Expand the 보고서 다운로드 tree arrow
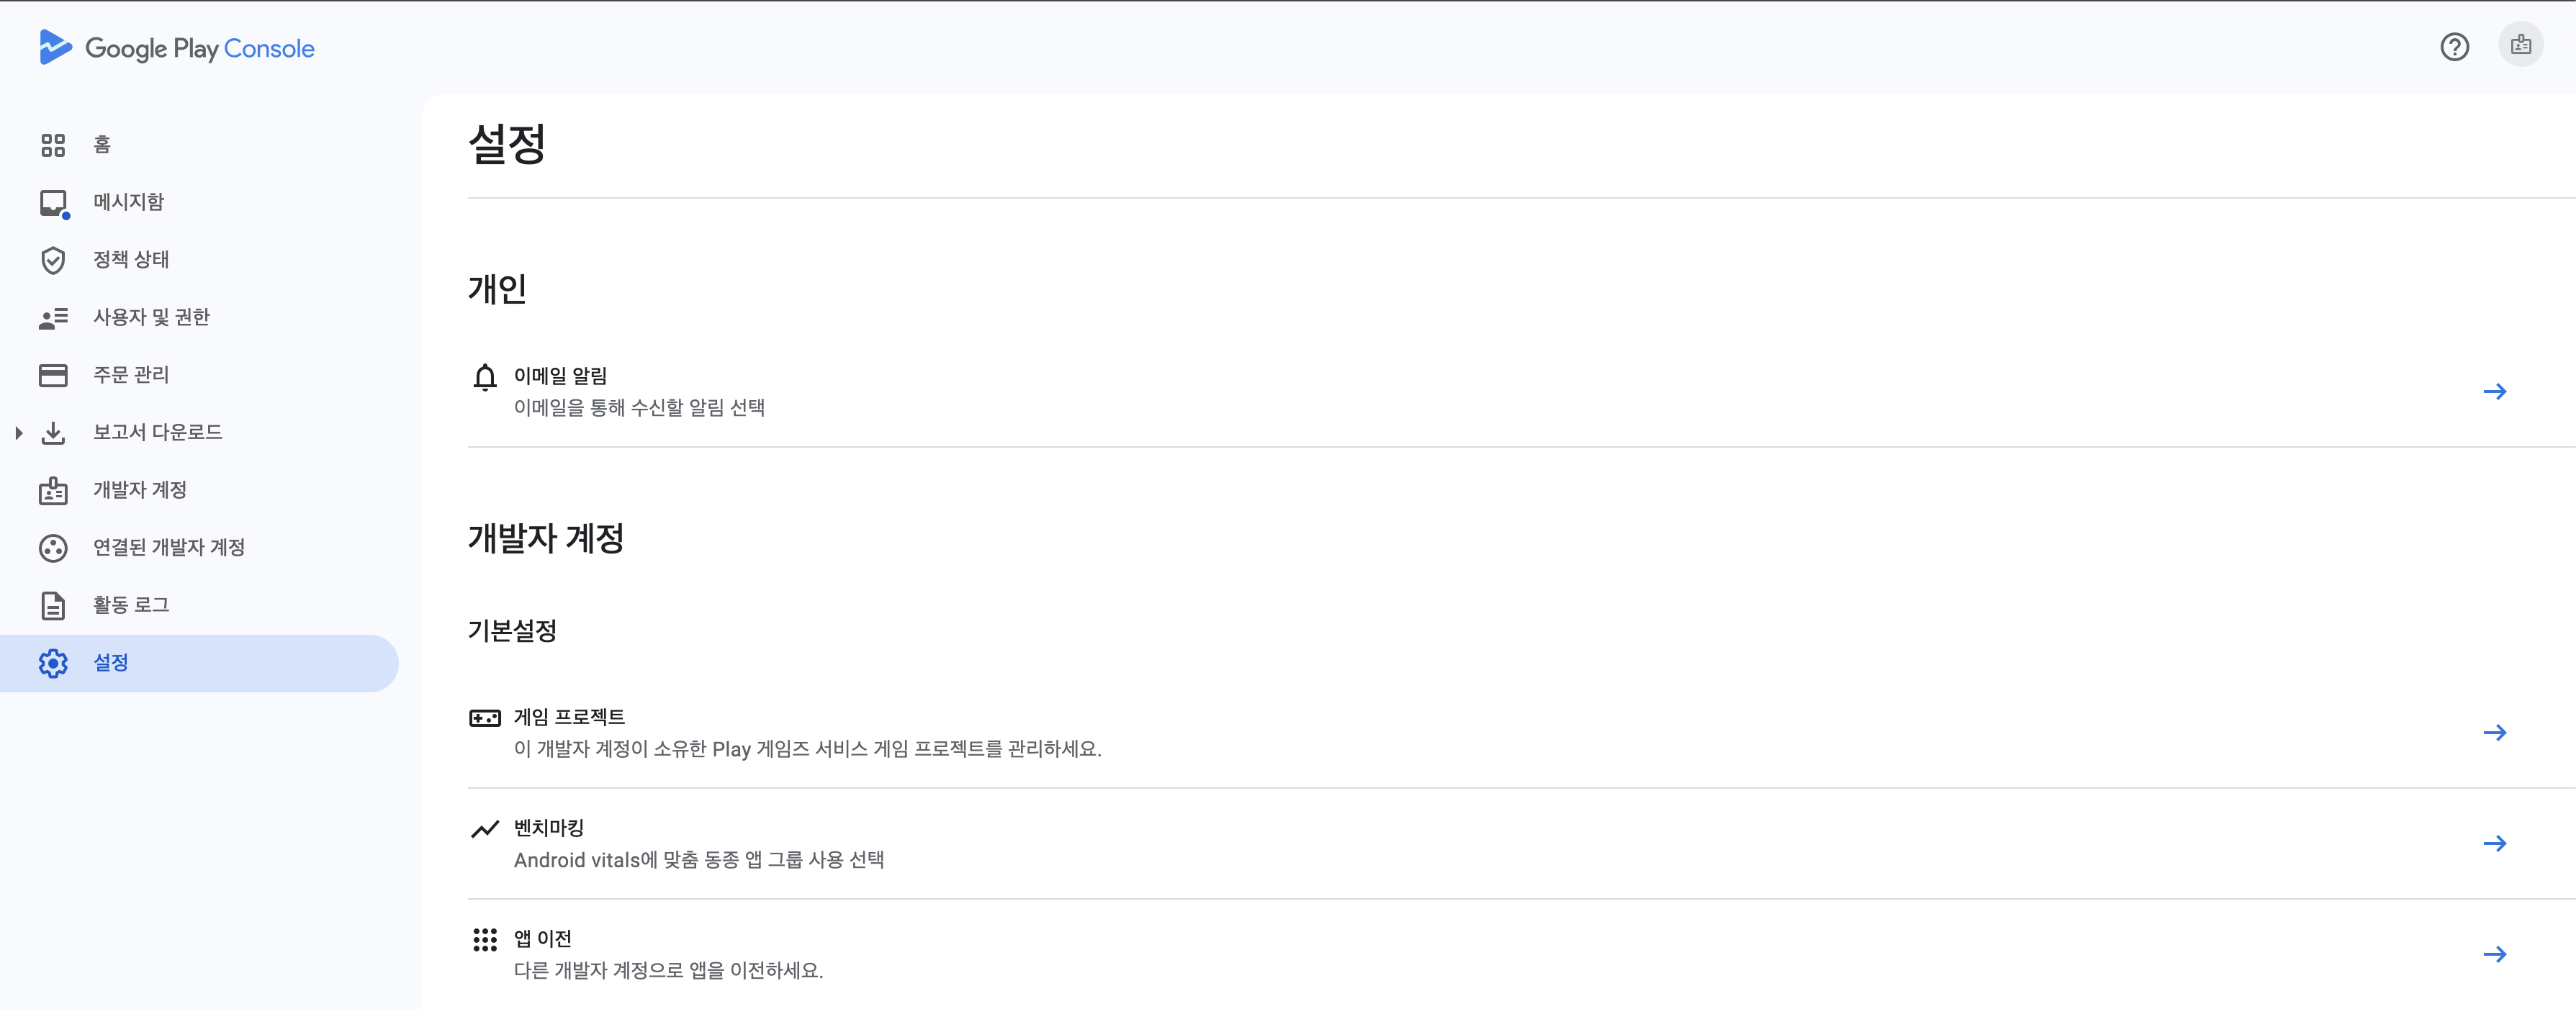Screen dimensions: 2576x1009 coord(19,433)
